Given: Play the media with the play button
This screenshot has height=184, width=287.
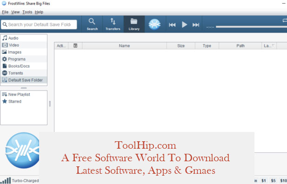Looking at the screenshot, I should coord(184,25).
